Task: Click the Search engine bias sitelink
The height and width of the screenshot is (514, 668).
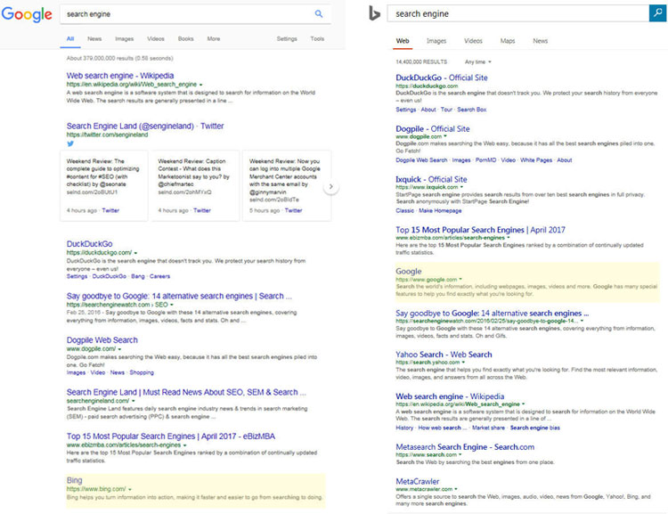Action: click(x=535, y=428)
